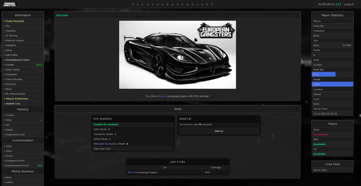Click the 'Total Steals: 2' row

[x=133, y=129]
